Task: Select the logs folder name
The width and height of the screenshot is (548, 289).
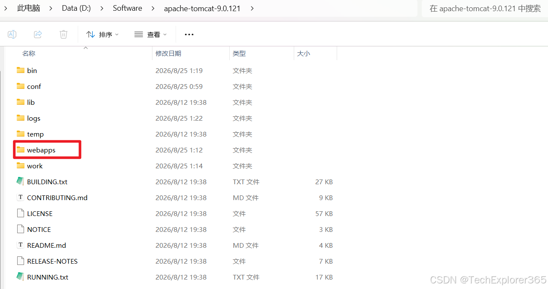Action: click(x=33, y=118)
